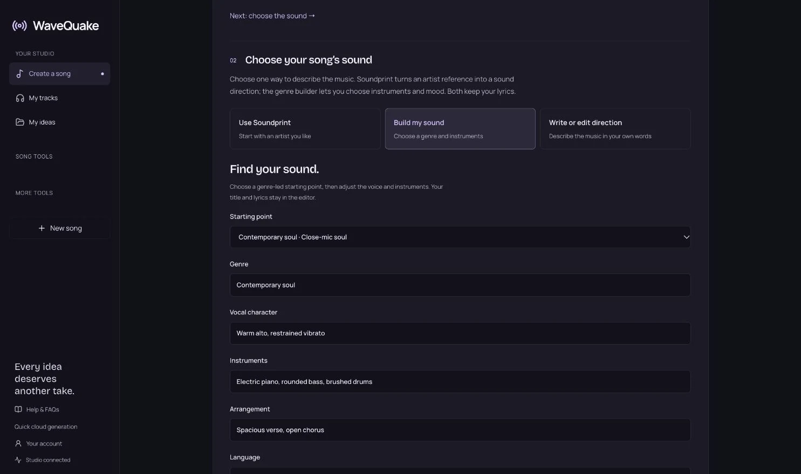
Task: Select the Build my sound option card
Action: [x=460, y=129]
